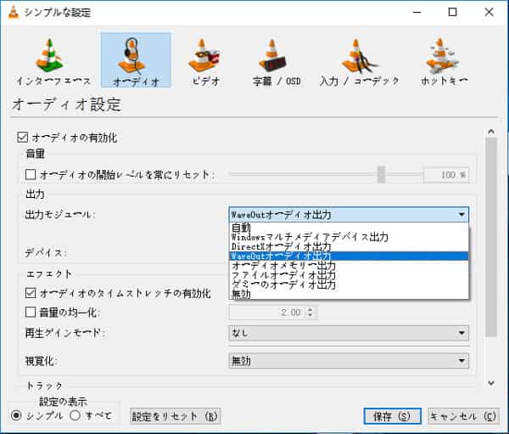Image resolution: width=509 pixels, height=434 pixels.
Task: Select the すべて radio button
Action: pos(75,415)
